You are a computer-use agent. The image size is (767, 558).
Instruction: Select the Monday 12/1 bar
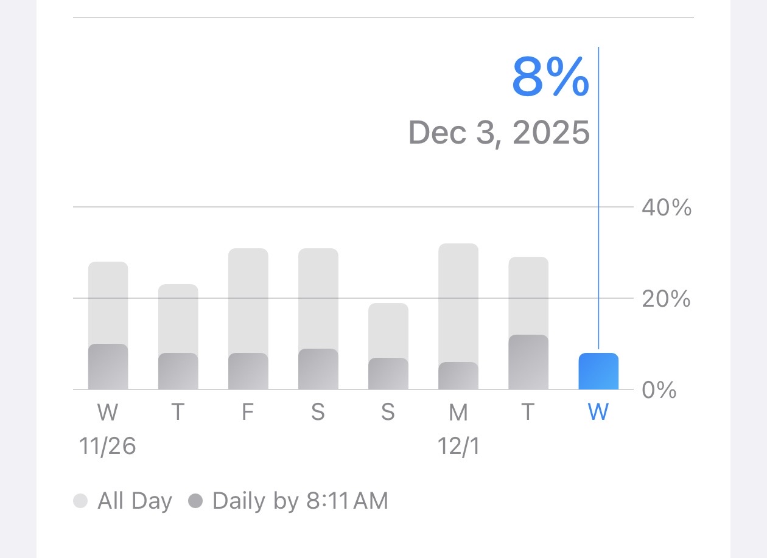pos(458,316)
